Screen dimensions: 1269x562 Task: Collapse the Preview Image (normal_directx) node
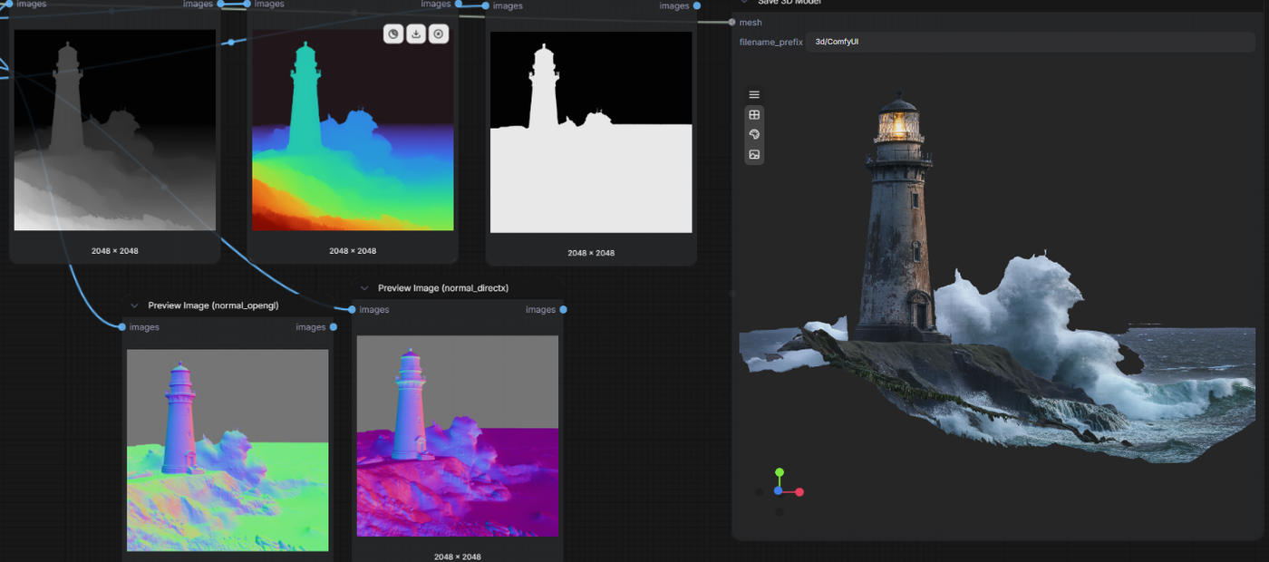point(364,288)
